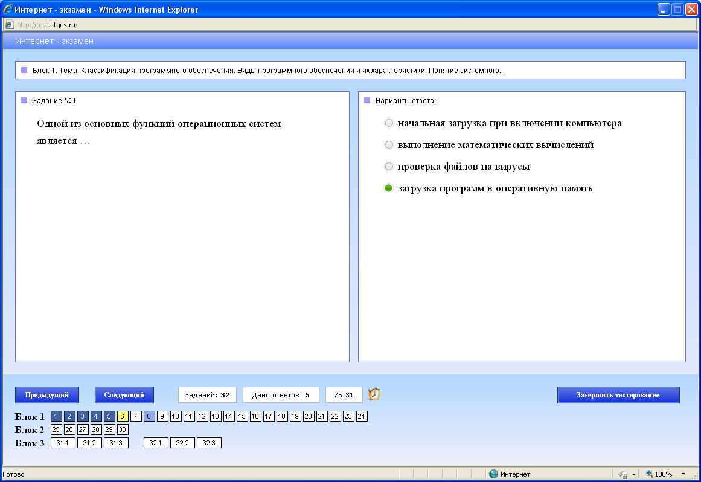Select question 28 box
This screenshot has width=701, height=482.
coord(95,429)
